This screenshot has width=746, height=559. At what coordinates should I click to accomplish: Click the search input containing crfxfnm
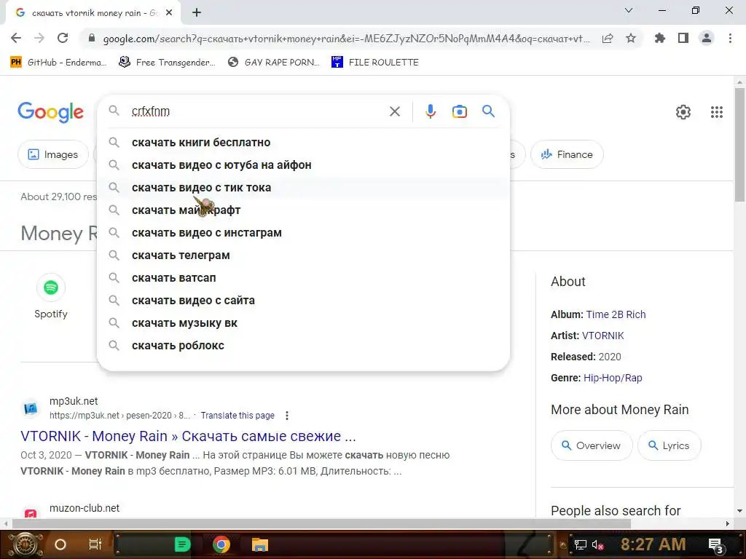click(257, 111)
